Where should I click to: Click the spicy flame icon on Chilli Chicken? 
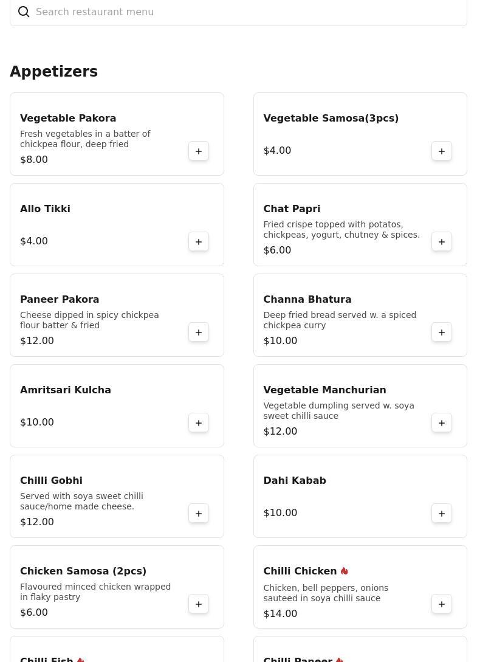(345, 571)
